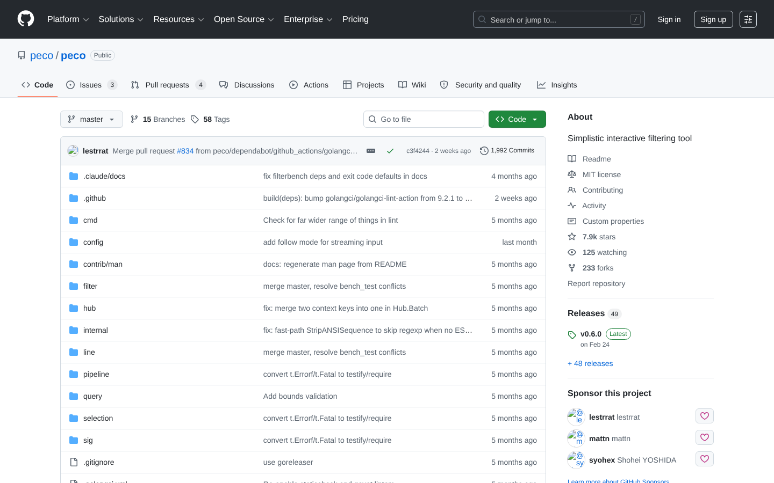Open the Wiki tab
Image resolution: width=774 pixels, height=483 pixels.
(412, 85)
